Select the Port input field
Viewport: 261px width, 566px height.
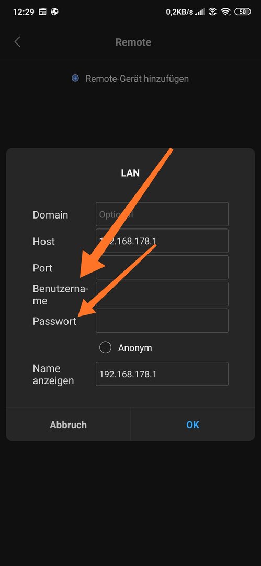(162, 267)
